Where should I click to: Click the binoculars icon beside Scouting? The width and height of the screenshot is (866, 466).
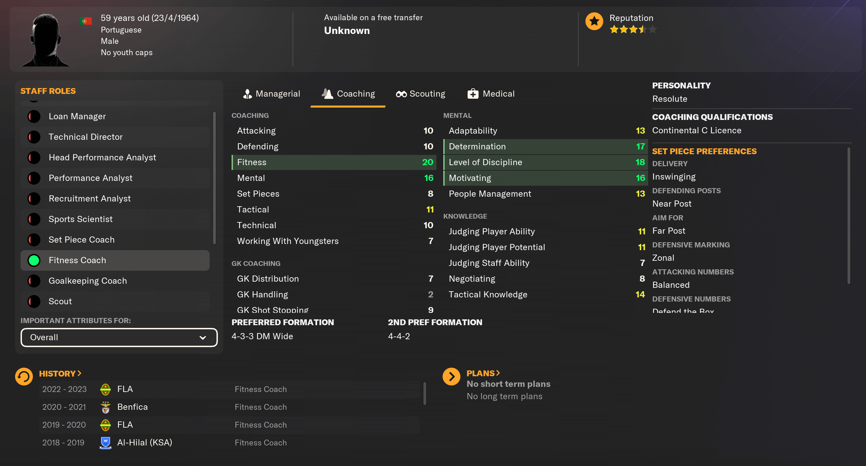(401, 94)
